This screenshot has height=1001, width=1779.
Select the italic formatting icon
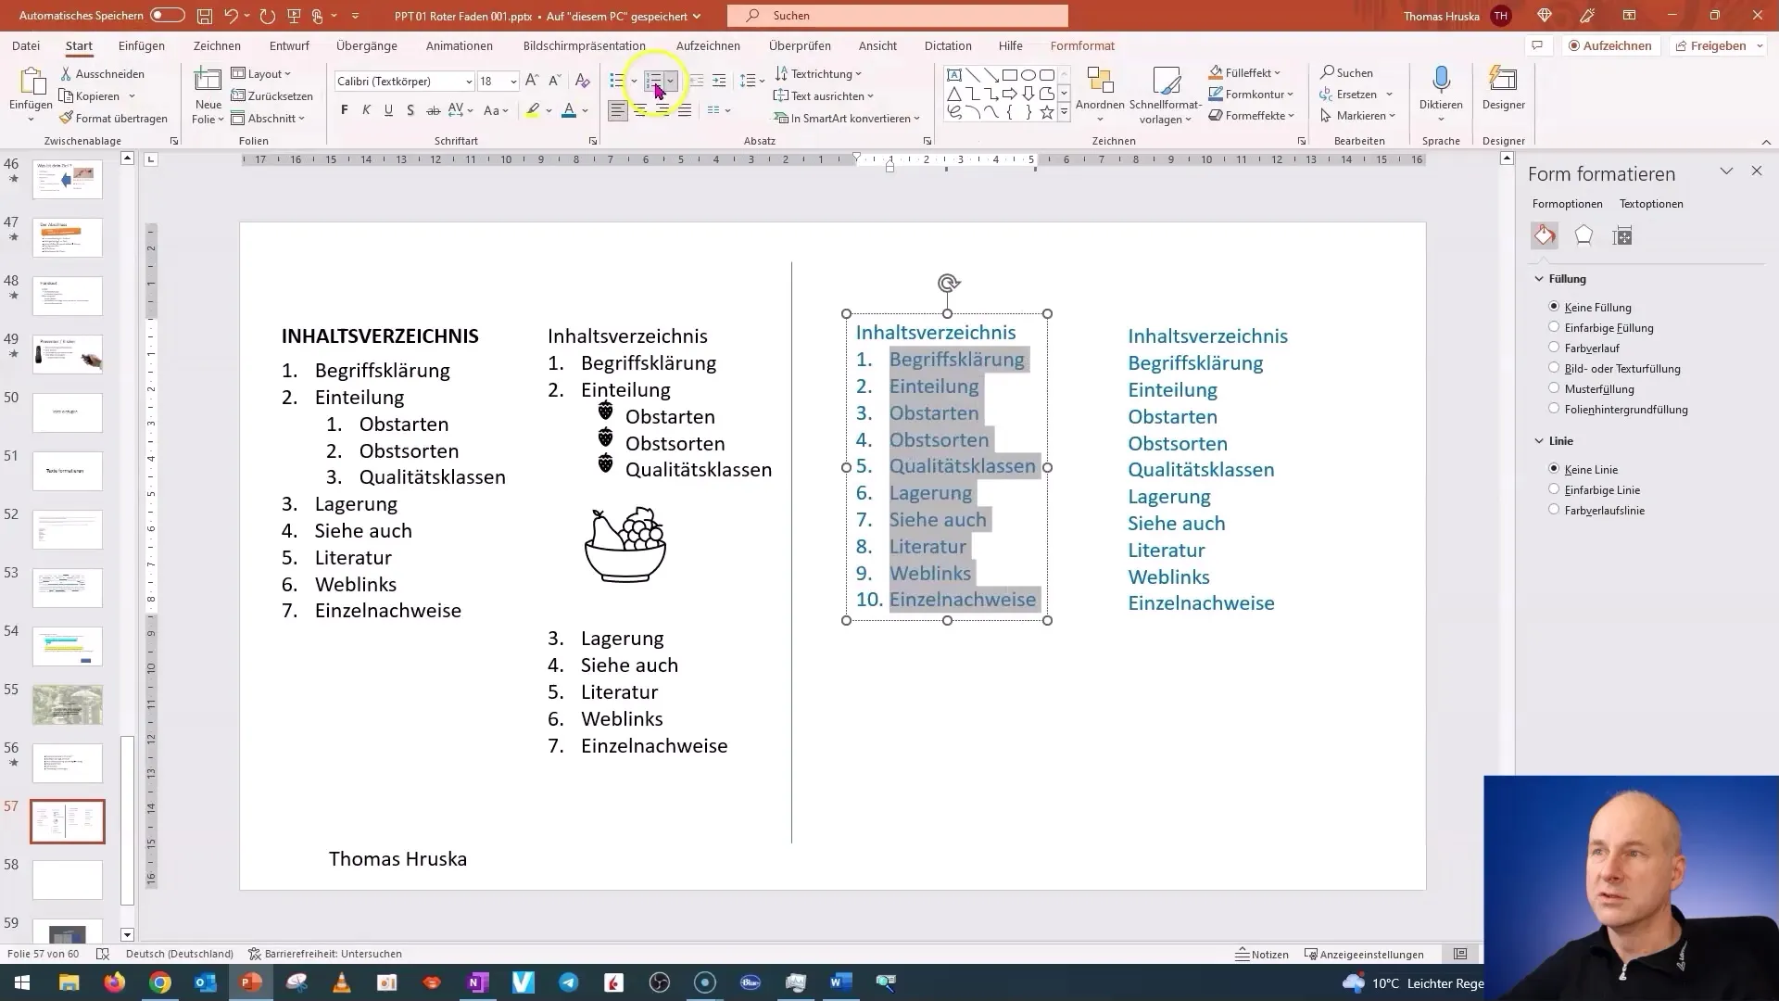click(x=367, y=111)
